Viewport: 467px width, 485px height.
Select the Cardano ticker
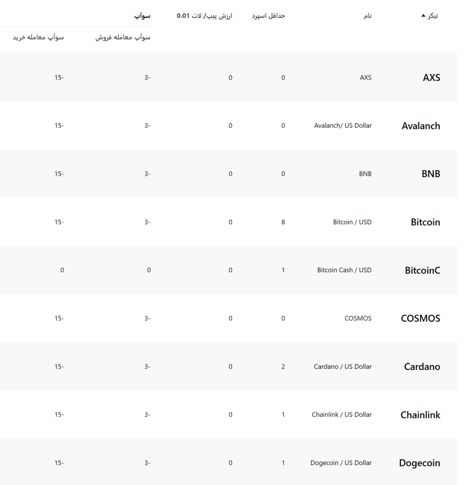pos(422,367)
